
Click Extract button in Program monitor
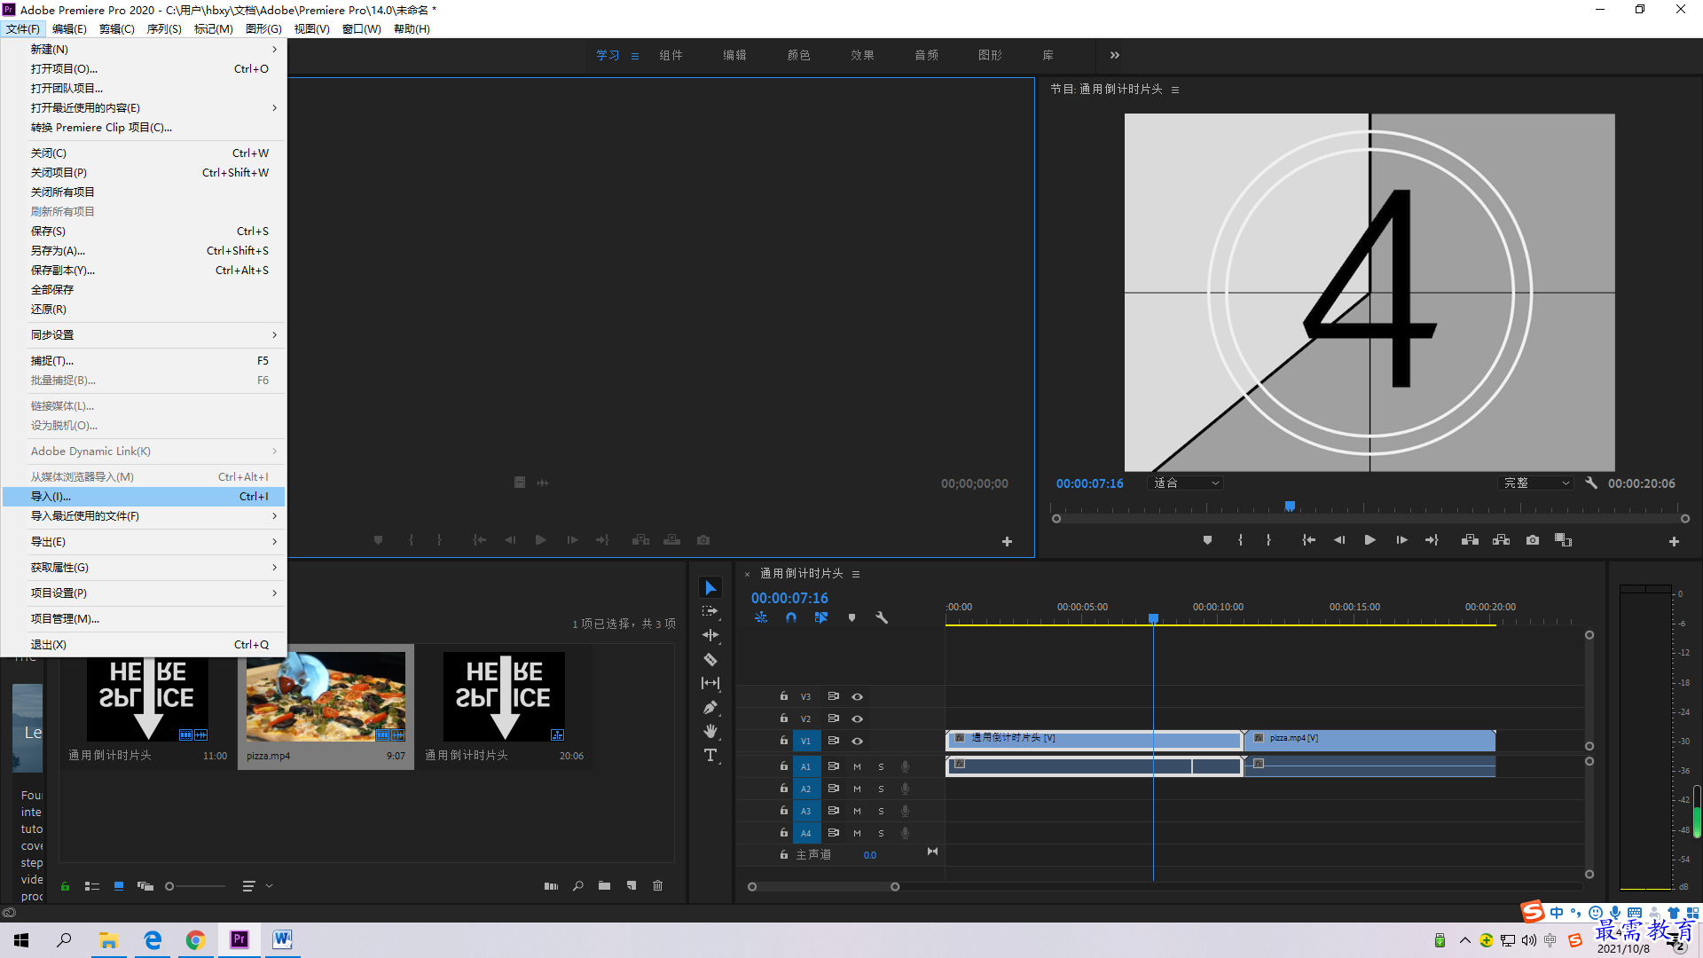[1501, 540]
